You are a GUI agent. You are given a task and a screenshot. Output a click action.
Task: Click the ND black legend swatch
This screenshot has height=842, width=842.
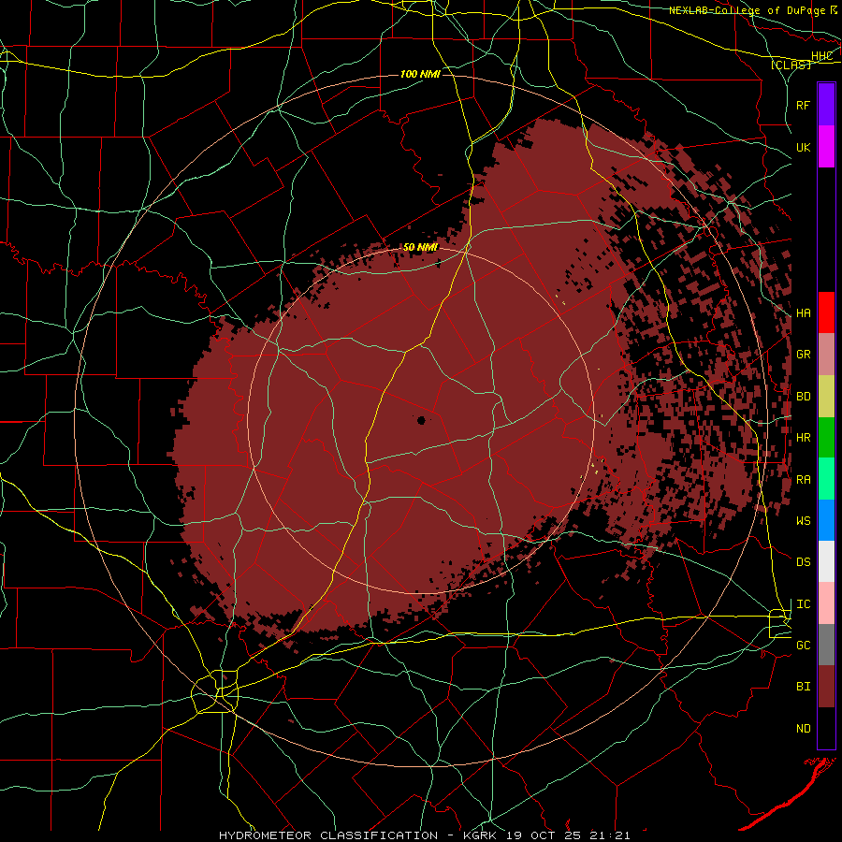[x=826, y=728]
